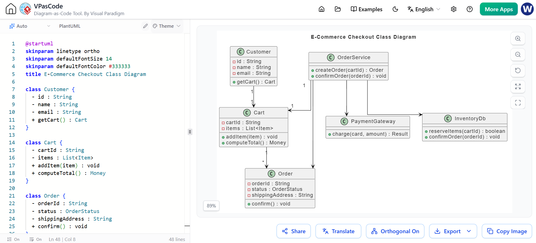Toggle word wrap On in the status bar
Screen dimensions: 536x243
pos(36,239)
